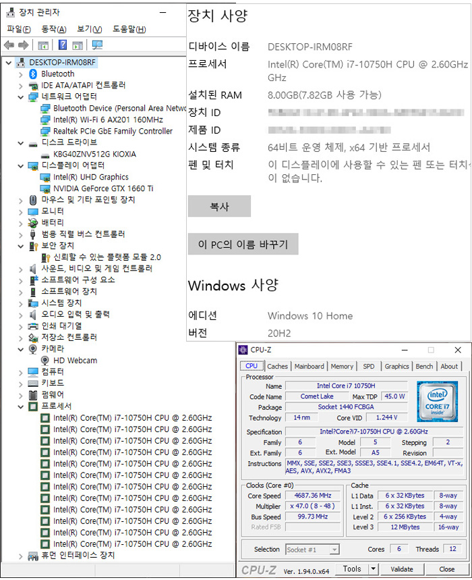This screenshot has height=580, width=472.
Task: Click the KBG40ZNV512G KIOXIA disk icon
Action: 45,155
